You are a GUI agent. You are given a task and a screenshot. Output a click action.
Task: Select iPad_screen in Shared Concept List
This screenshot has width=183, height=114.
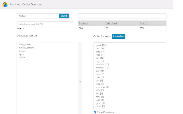tap(25, 45)
